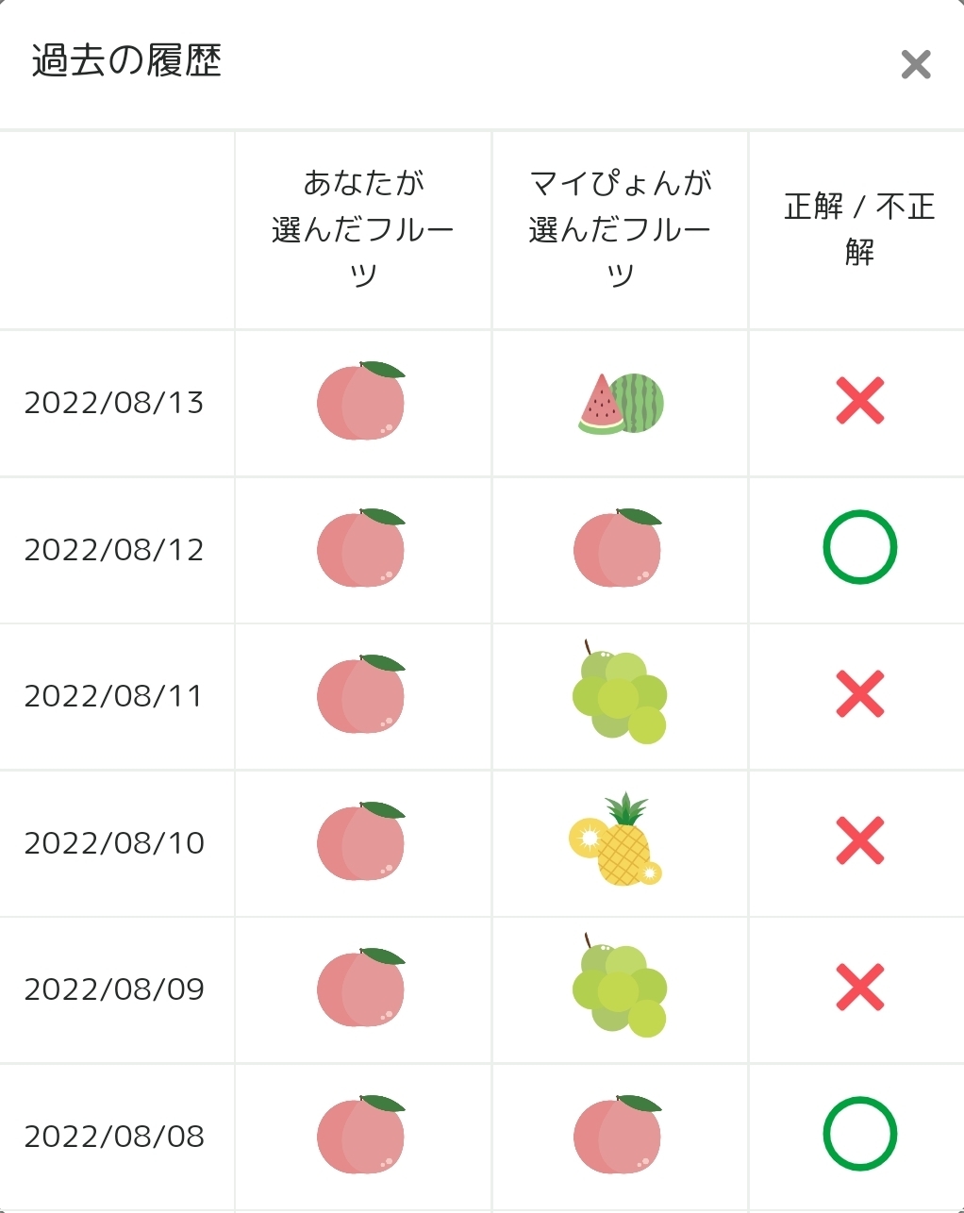Screen dimensions: 964x1213
Task: Click マイぴょん's peach on 2022/08/12
Action: pyautogui.click(x=619, y=548)
